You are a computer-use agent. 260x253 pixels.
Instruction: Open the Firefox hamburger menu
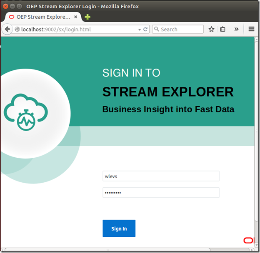[251, 30]
